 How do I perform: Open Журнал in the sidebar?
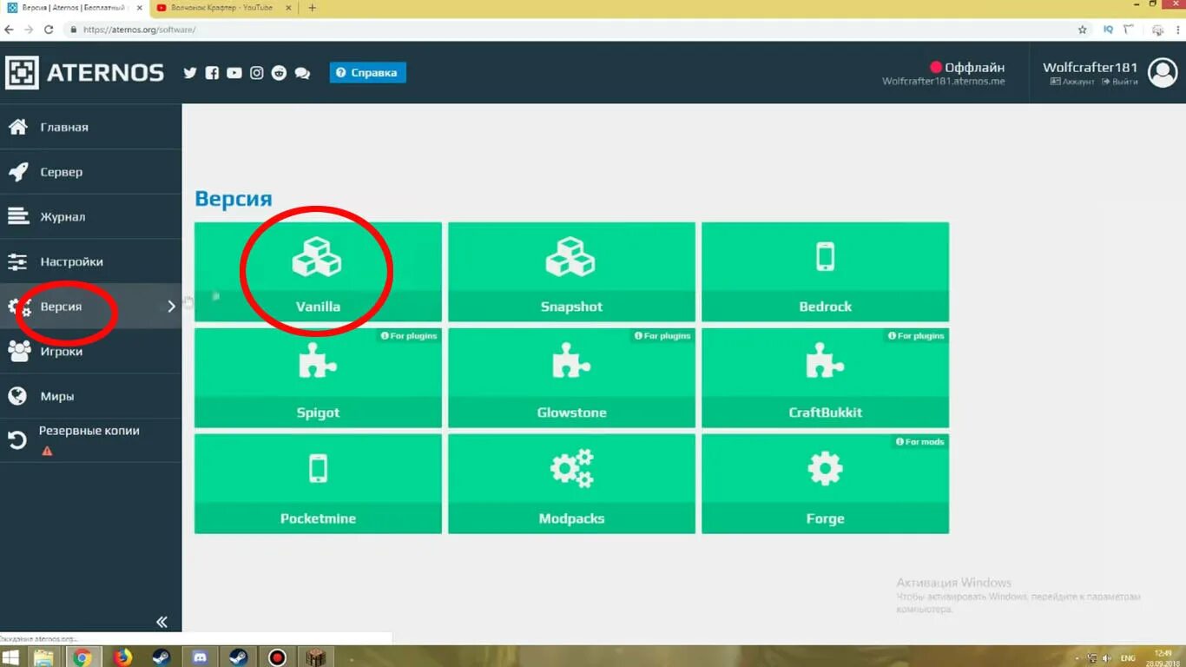90,217
